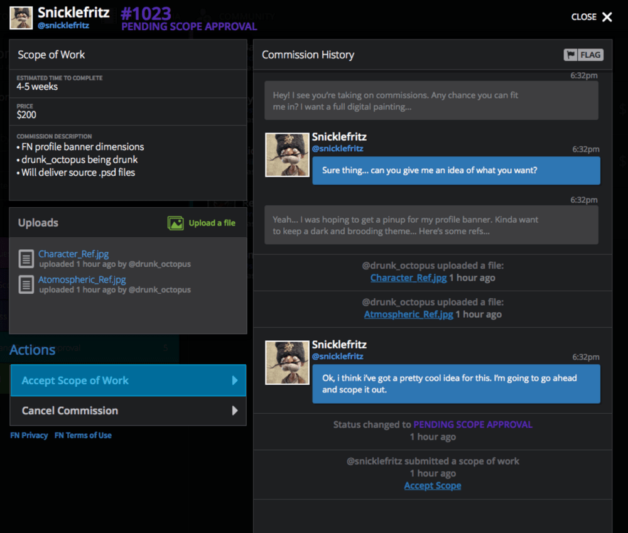Open the COMMUNITY menu in the background

[246, 16]
